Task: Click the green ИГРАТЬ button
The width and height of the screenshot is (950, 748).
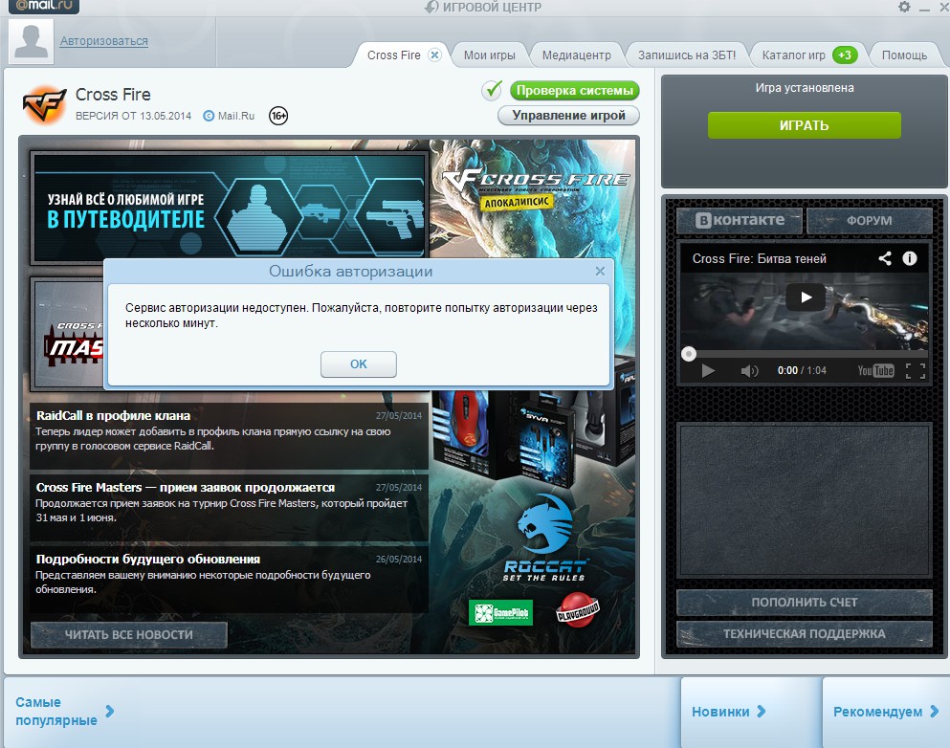Action: tap(804, 125)
